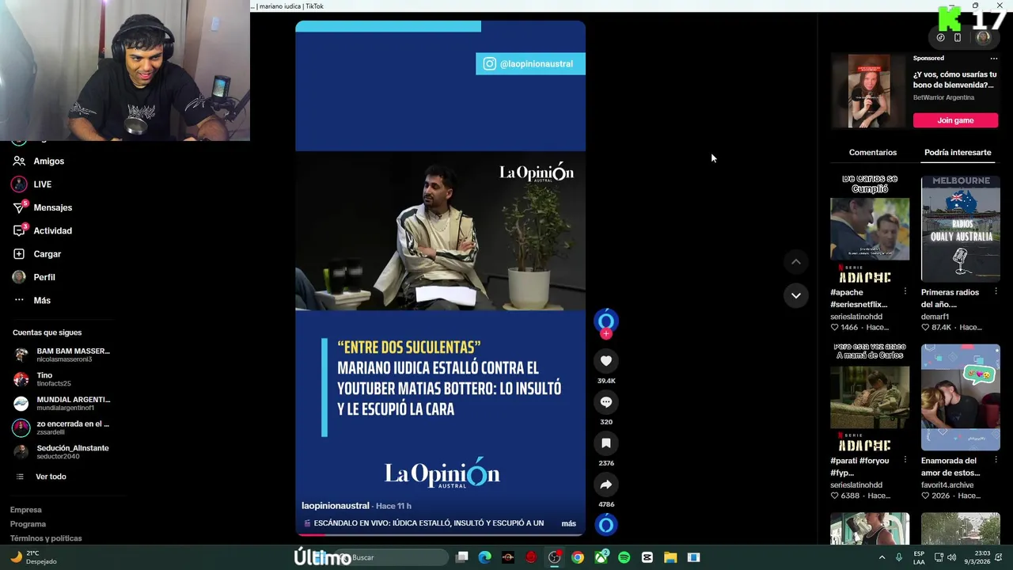This screenshot has height=570, width=1013.
Task: Open the volume control tray icon
Action: coord(952,557)
